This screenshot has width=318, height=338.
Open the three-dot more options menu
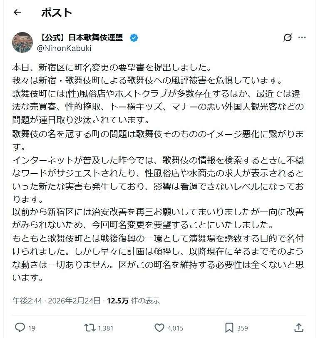[302, 37]
